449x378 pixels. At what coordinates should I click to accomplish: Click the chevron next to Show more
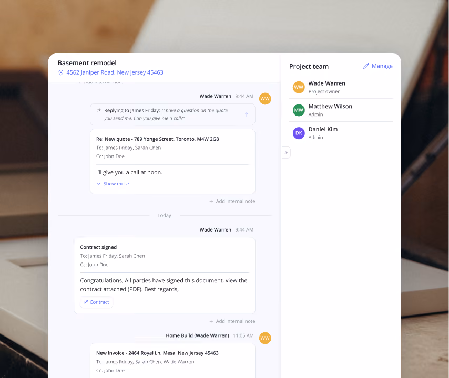click(x=98, y=184)
